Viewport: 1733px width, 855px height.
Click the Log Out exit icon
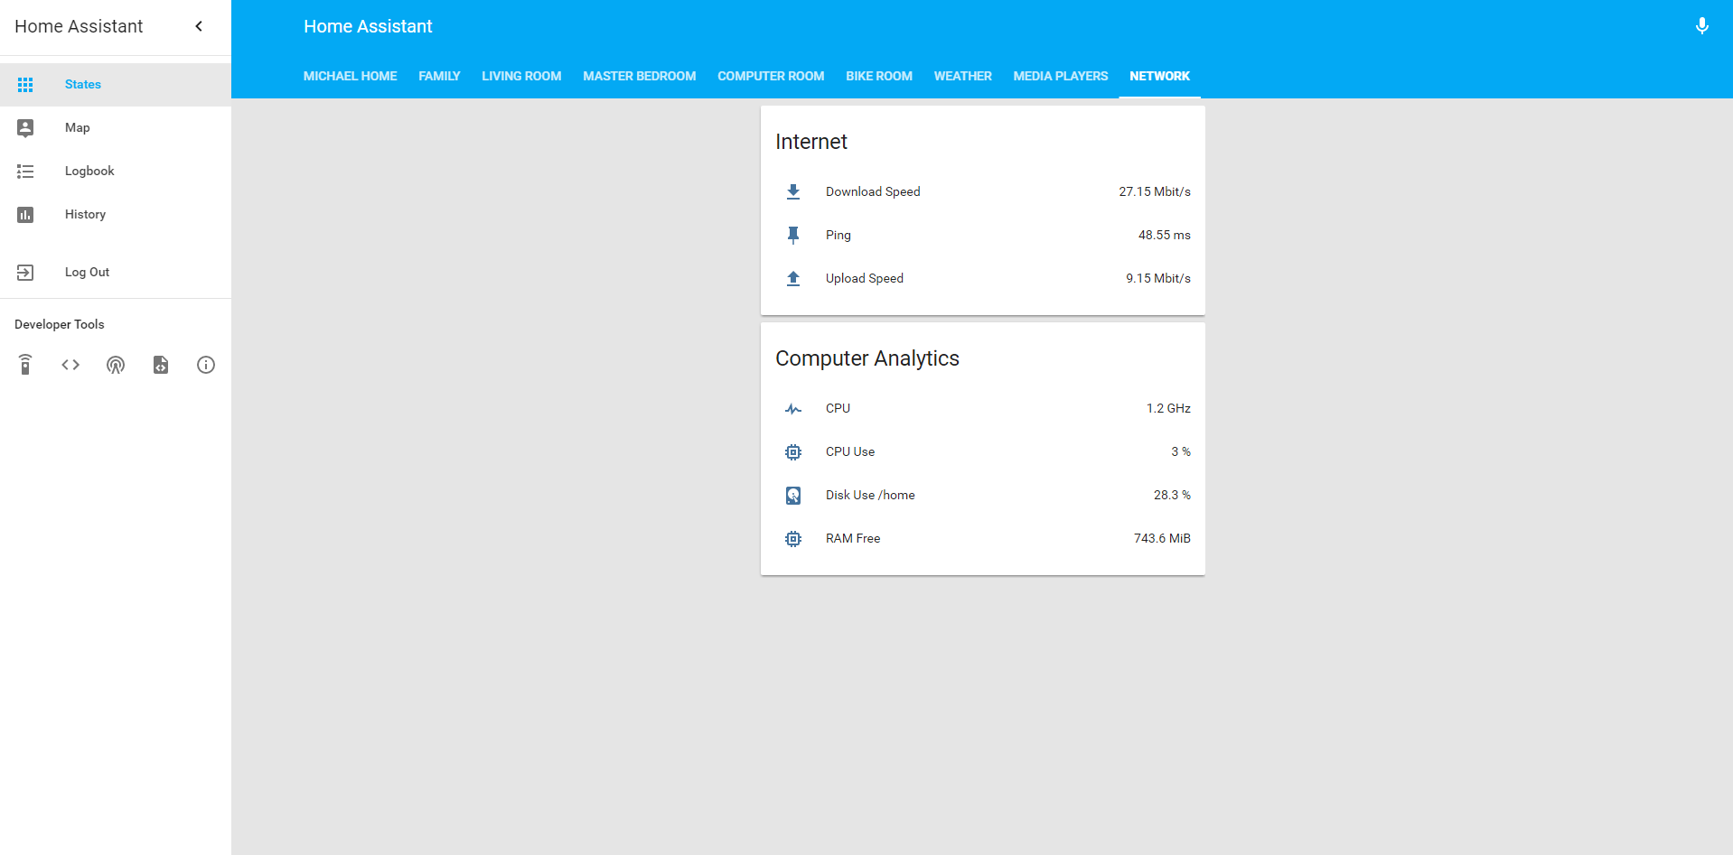pyautogui.click(x=25, y=273)
